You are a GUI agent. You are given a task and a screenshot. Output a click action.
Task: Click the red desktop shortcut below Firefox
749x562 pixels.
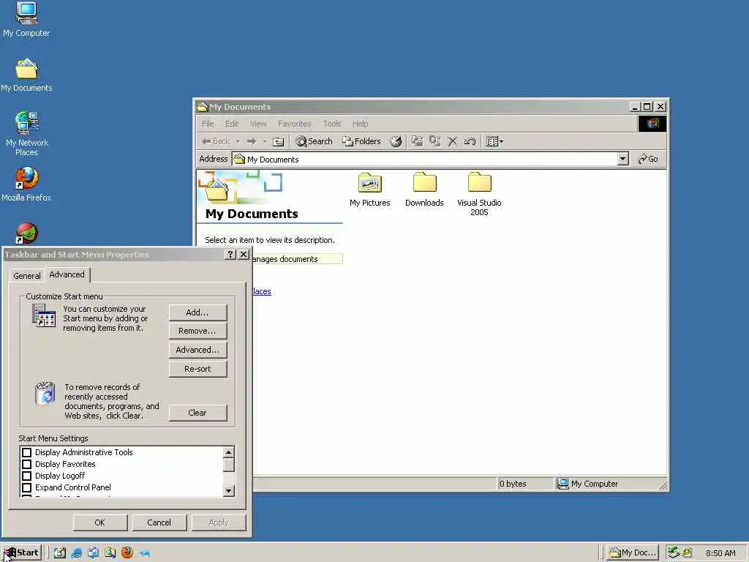(26, 233)
